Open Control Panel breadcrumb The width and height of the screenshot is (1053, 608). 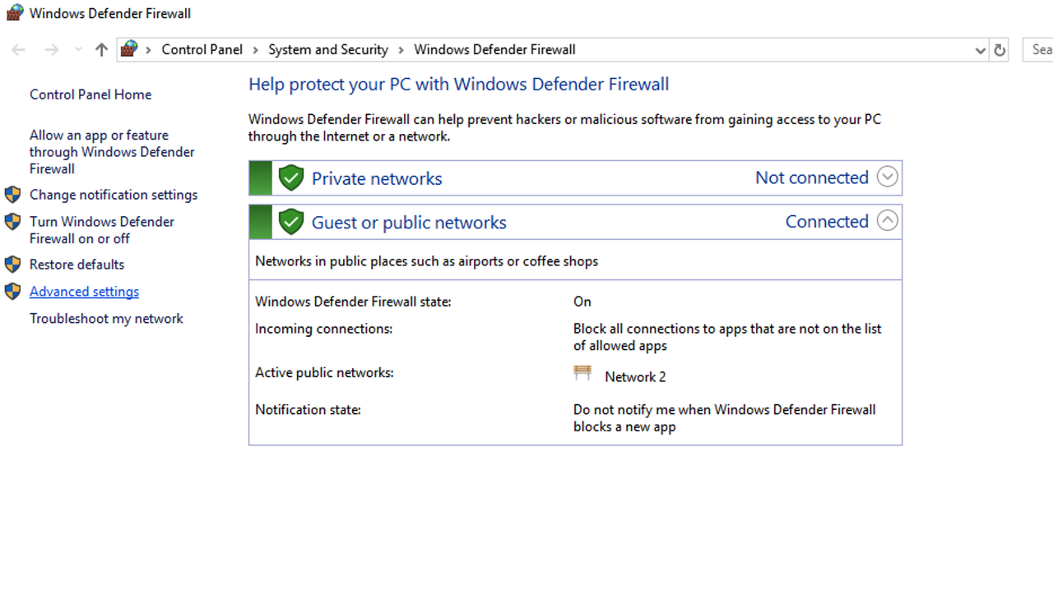tap(202, 49)
